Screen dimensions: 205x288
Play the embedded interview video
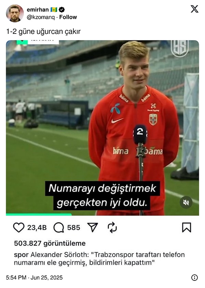[x=102, y=128]
